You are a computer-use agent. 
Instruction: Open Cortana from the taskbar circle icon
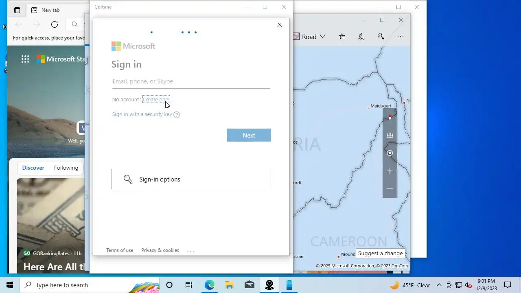pyautogui.click(x=169, y=285)
